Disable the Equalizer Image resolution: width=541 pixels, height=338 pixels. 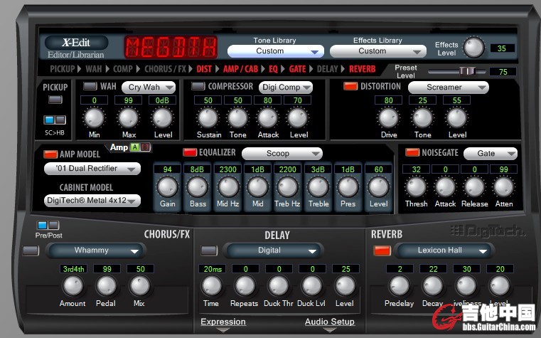coord(190,152)
